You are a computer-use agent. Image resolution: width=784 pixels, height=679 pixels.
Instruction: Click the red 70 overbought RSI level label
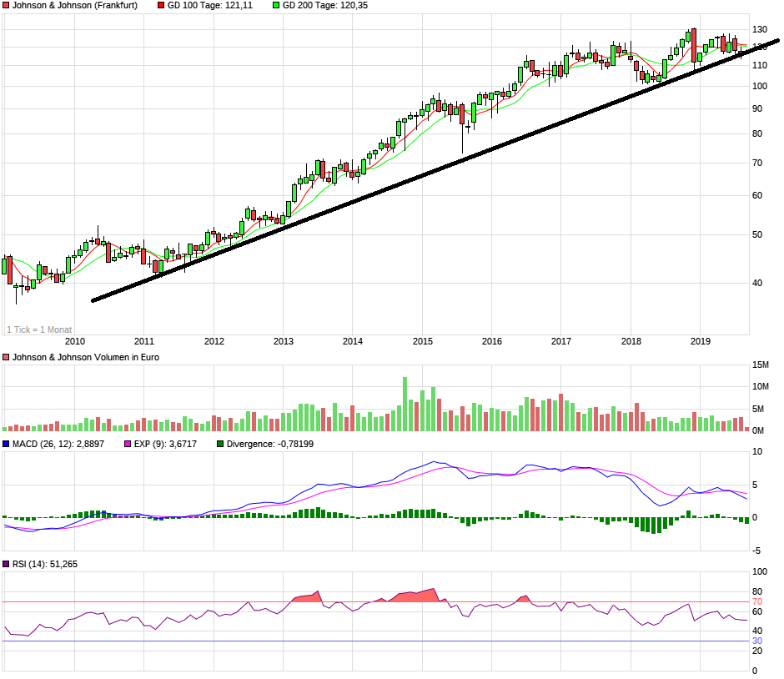coord(757,601)
